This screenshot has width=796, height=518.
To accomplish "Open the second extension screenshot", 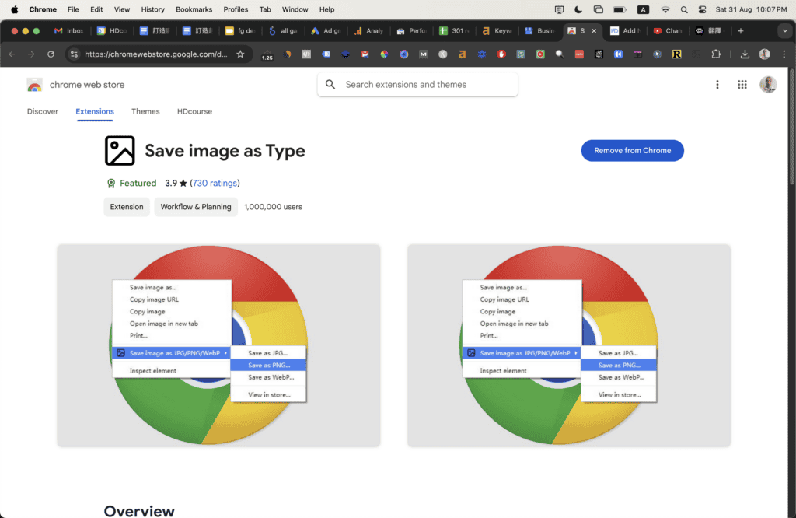I will pos(569,345).
